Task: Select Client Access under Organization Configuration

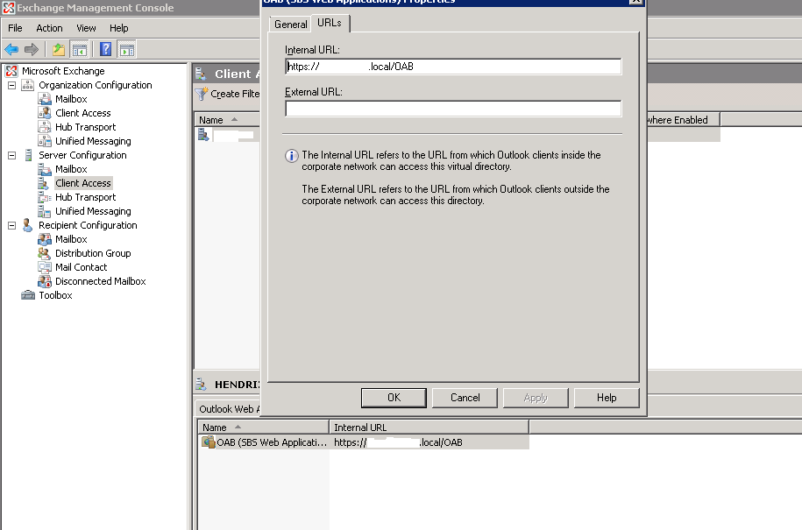Action: [x=83, y=113]
